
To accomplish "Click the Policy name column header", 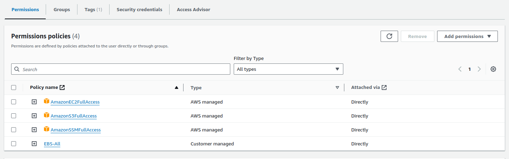I will [x=44, y=88].
